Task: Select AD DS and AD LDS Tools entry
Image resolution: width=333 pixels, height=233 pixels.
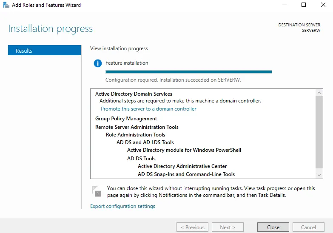Action: (x=145, y=142)
